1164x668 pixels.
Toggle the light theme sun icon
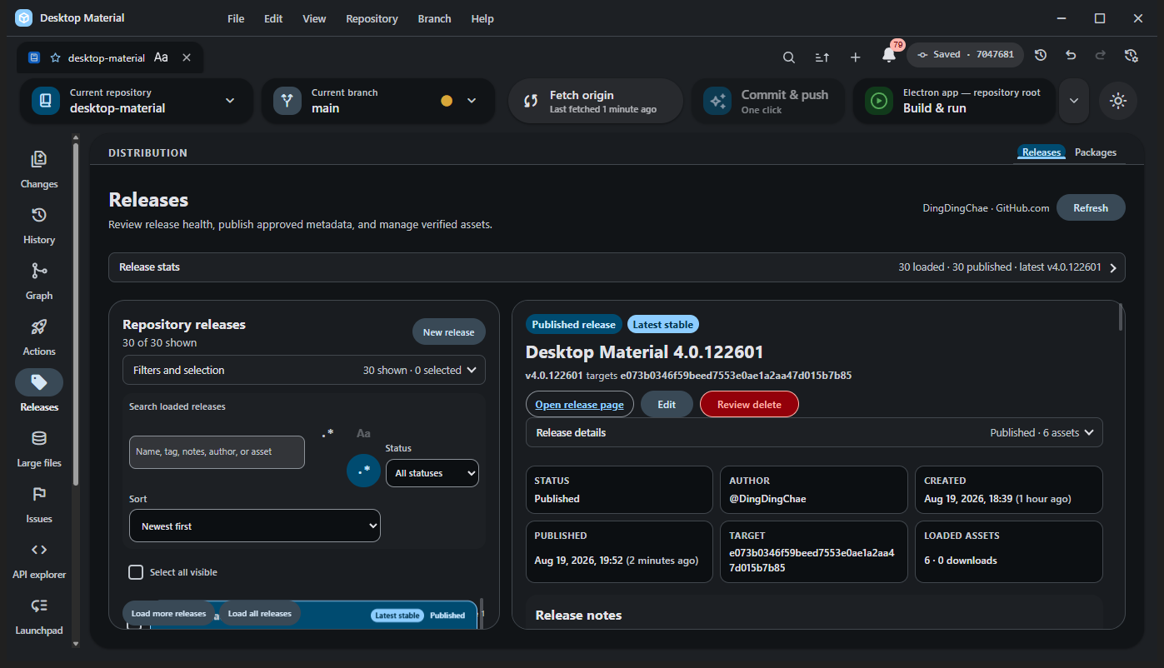pos(1118,101)
